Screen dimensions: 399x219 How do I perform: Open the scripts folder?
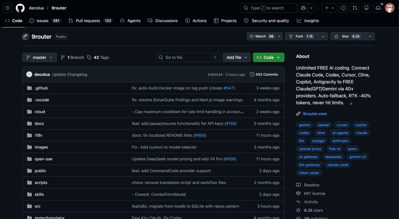41,183
